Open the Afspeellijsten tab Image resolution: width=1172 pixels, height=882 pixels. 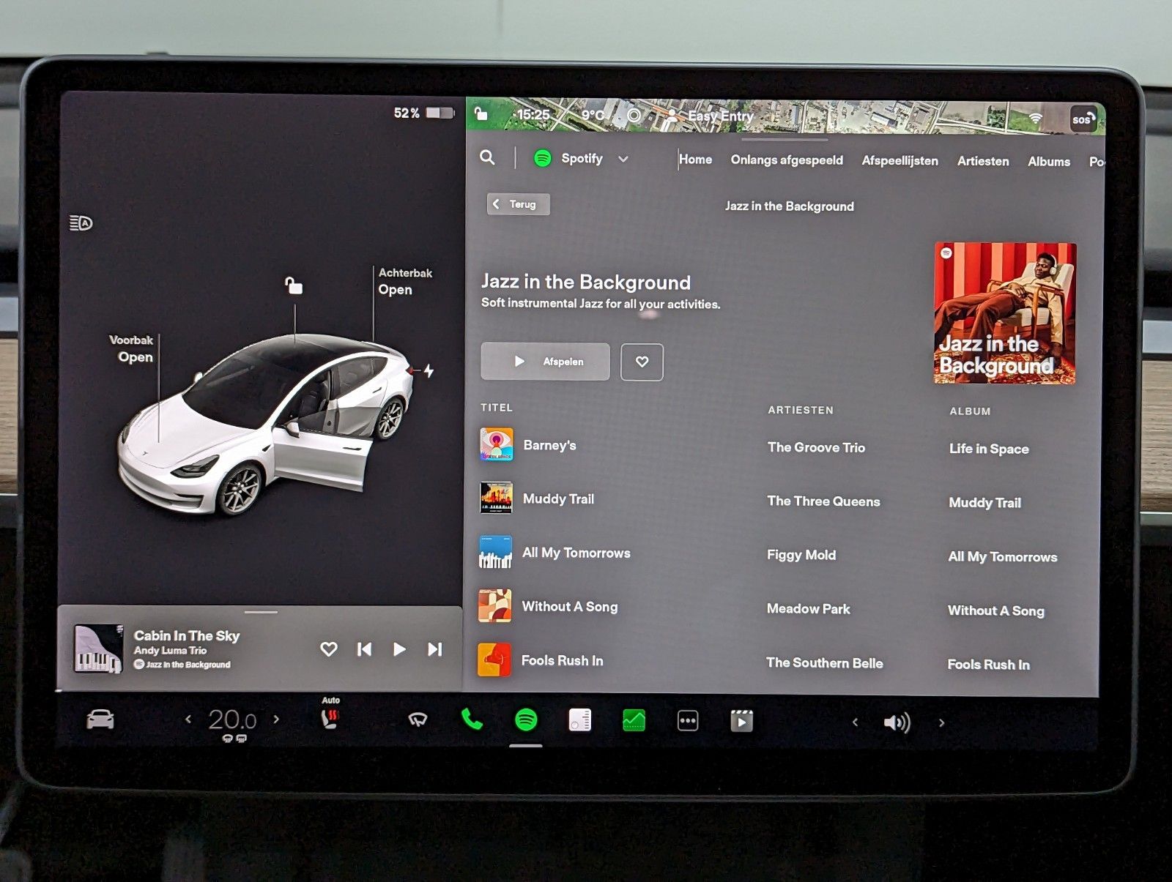tap(900, 160)
